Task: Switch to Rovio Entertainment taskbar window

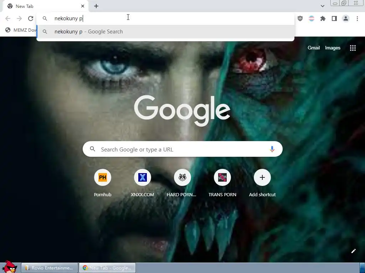Action: pos(50,268)
